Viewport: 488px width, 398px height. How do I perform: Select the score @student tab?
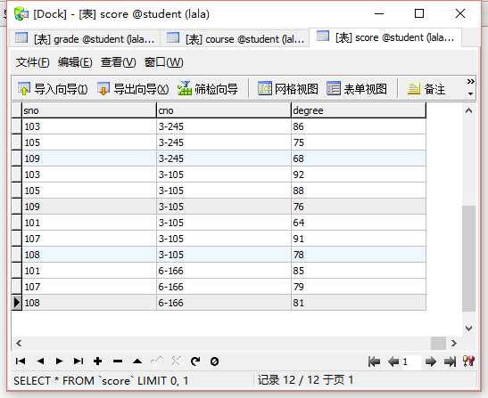click(x=386, y=37)
